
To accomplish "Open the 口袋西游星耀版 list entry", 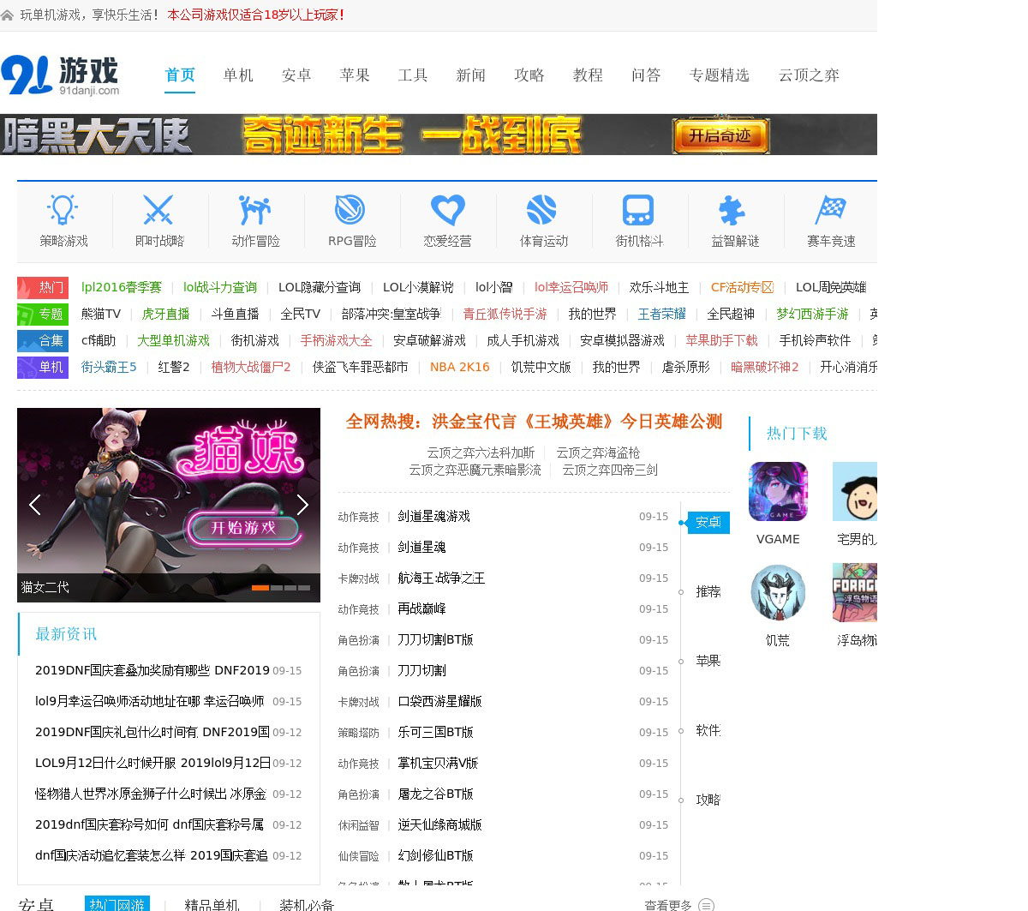I will click(439, 701).
